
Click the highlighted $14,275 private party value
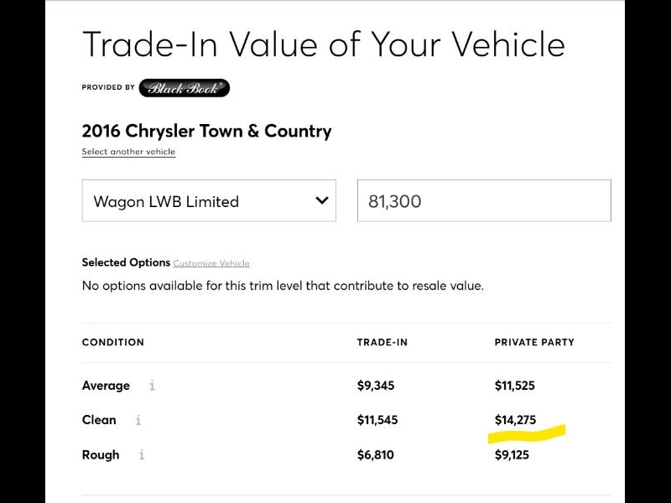pos(515,420)
